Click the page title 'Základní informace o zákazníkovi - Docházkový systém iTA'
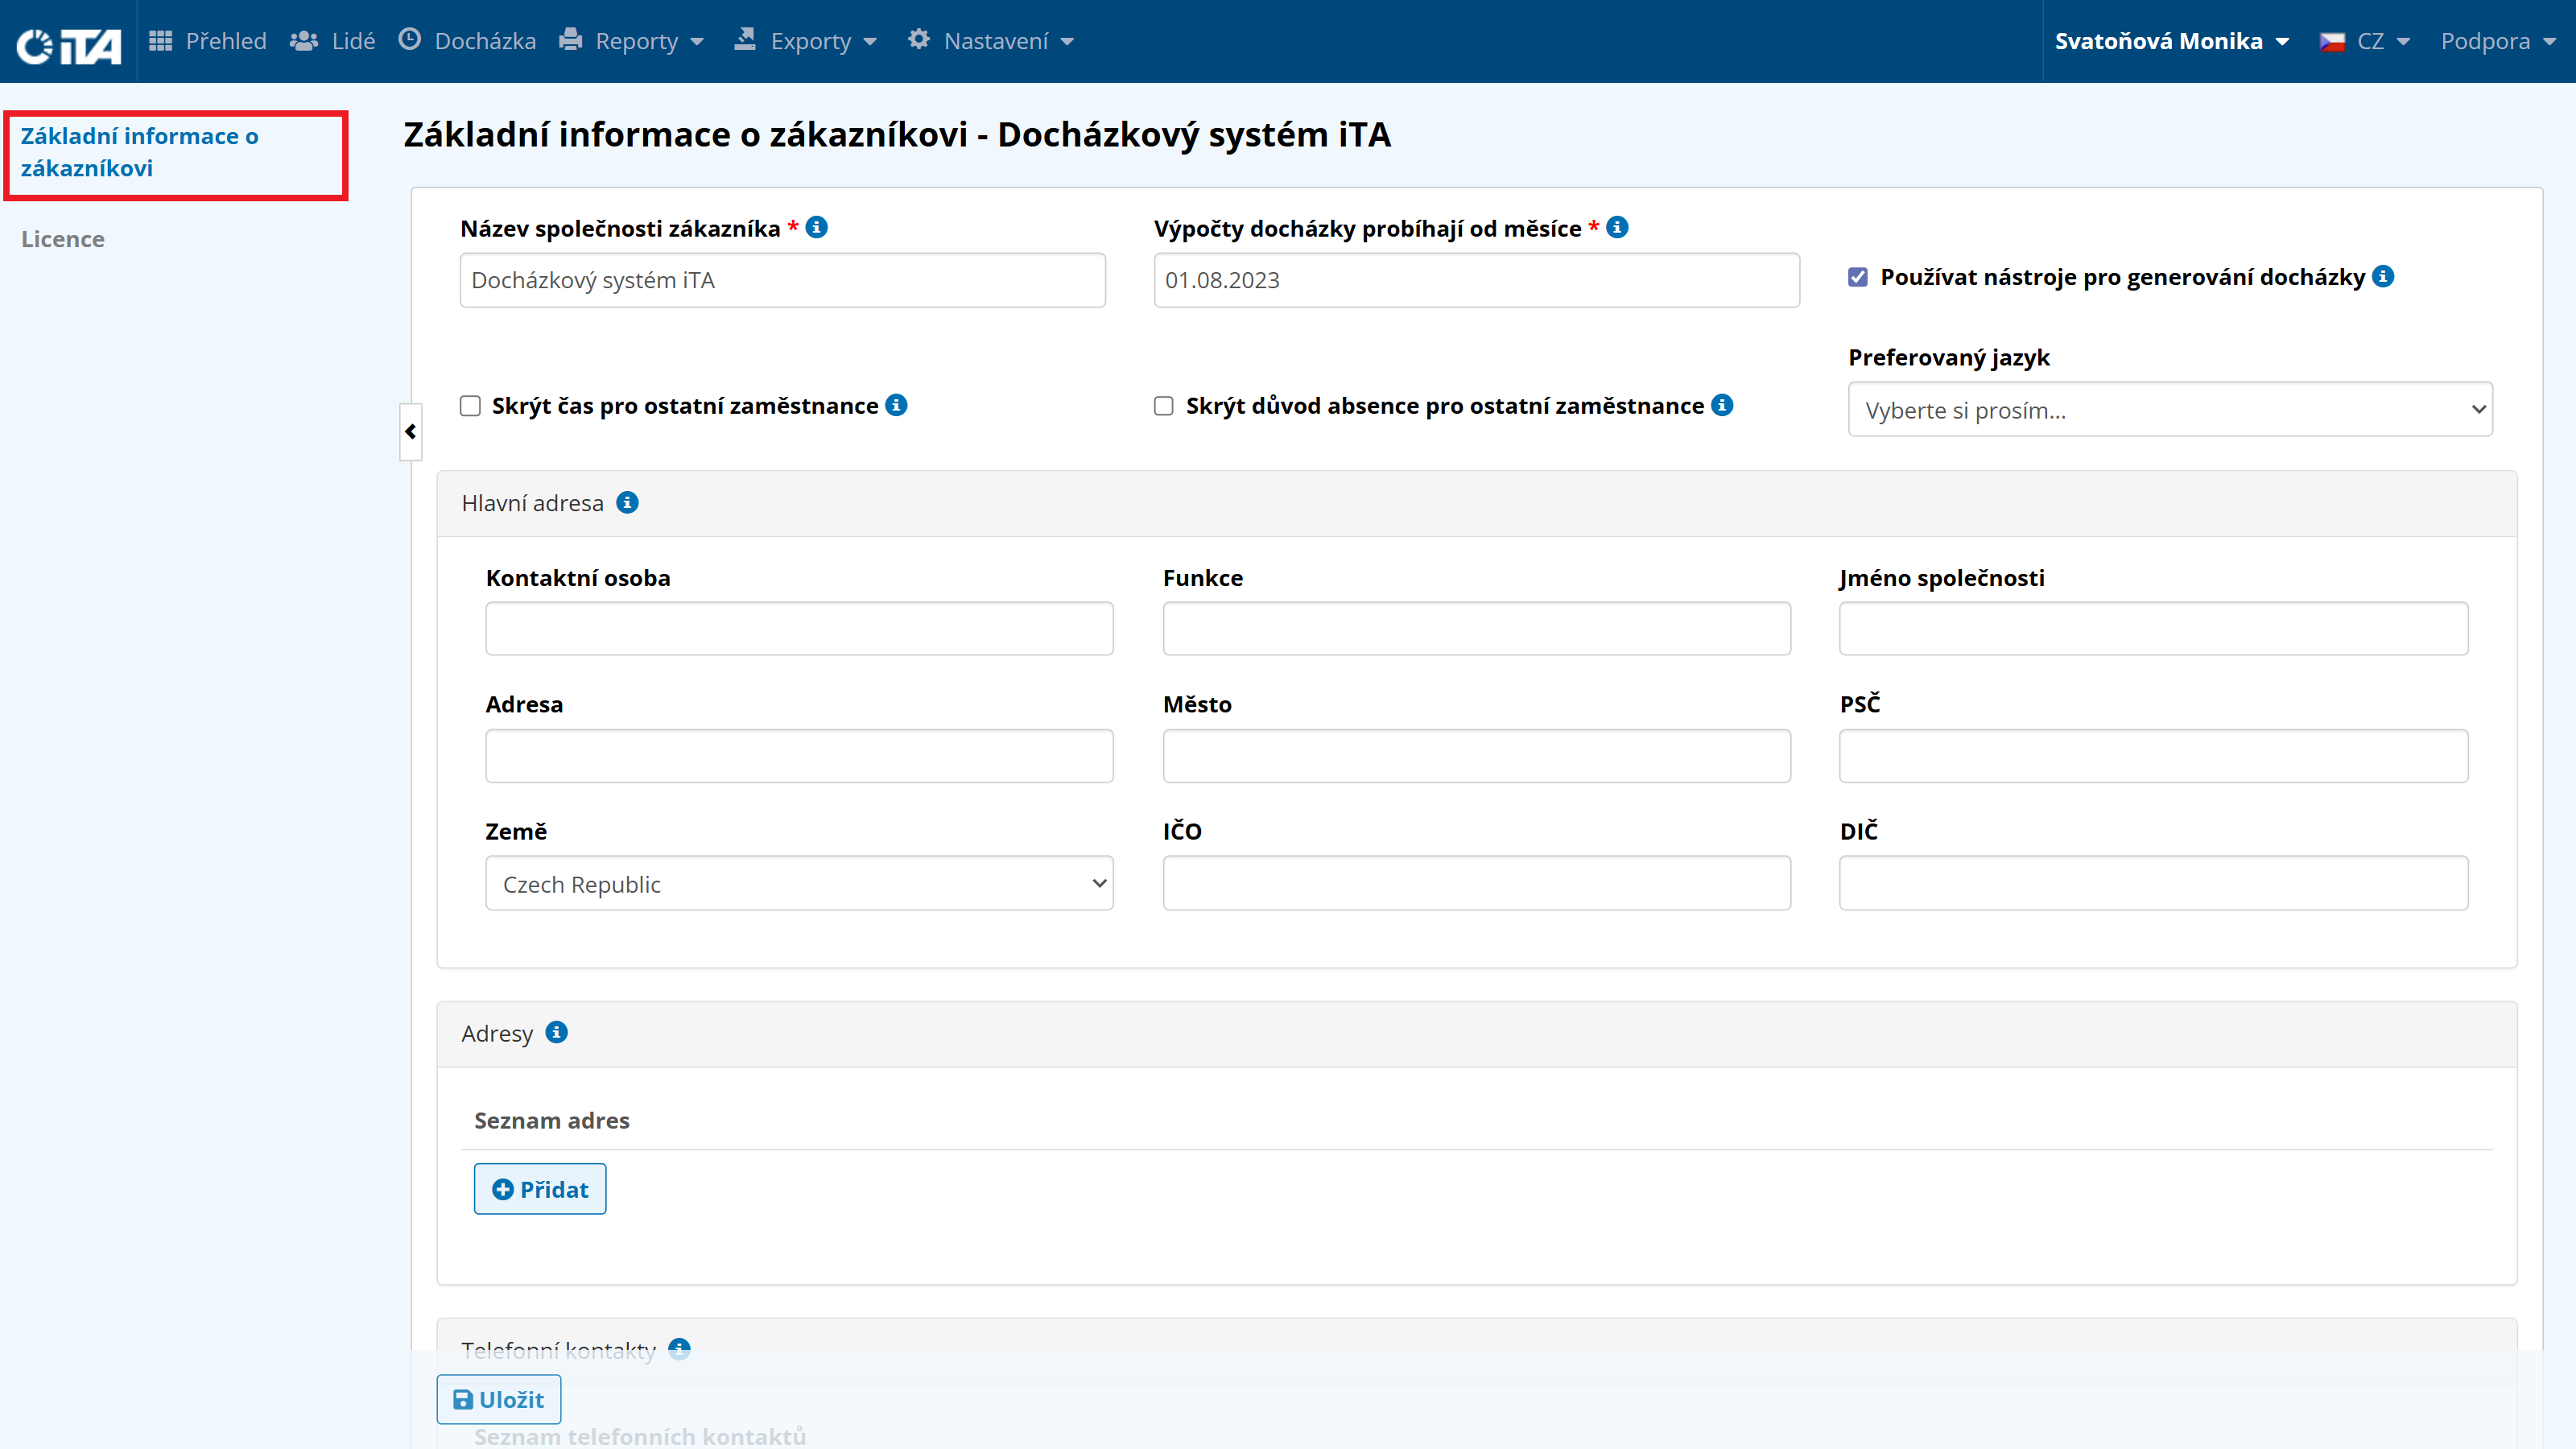Screen dimensions: 2576x1449 897,135
